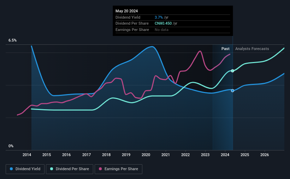Click the 2017 x-axis label
The image size is (290, 179).
pos(87,155)
